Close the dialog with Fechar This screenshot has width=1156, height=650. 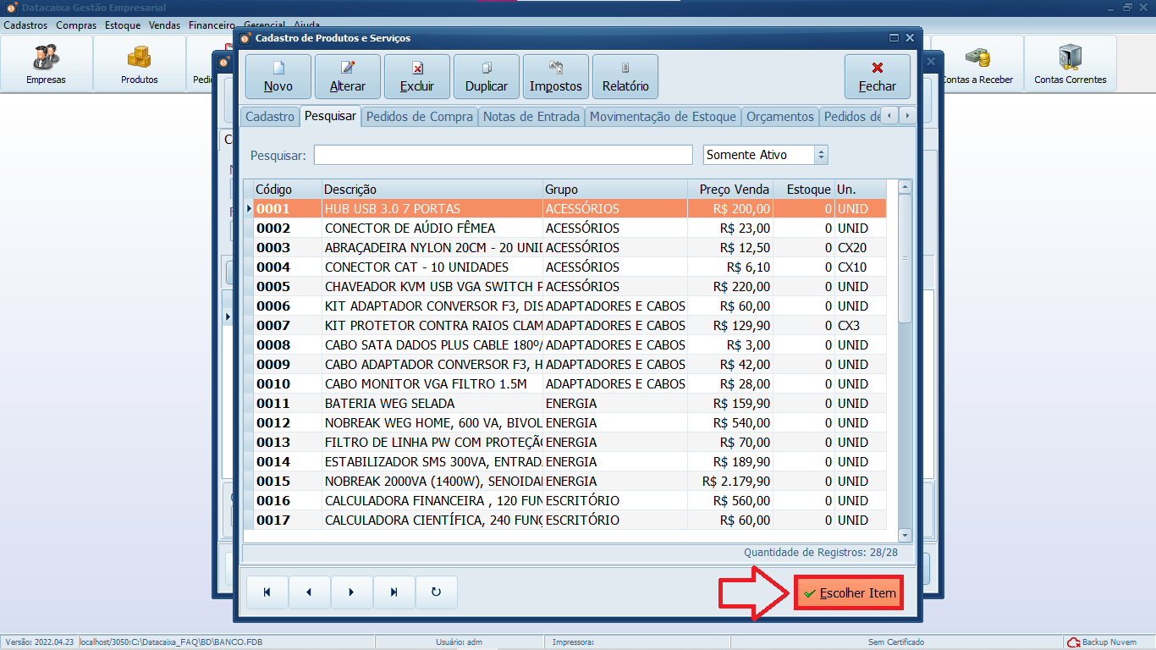point(877,76)
